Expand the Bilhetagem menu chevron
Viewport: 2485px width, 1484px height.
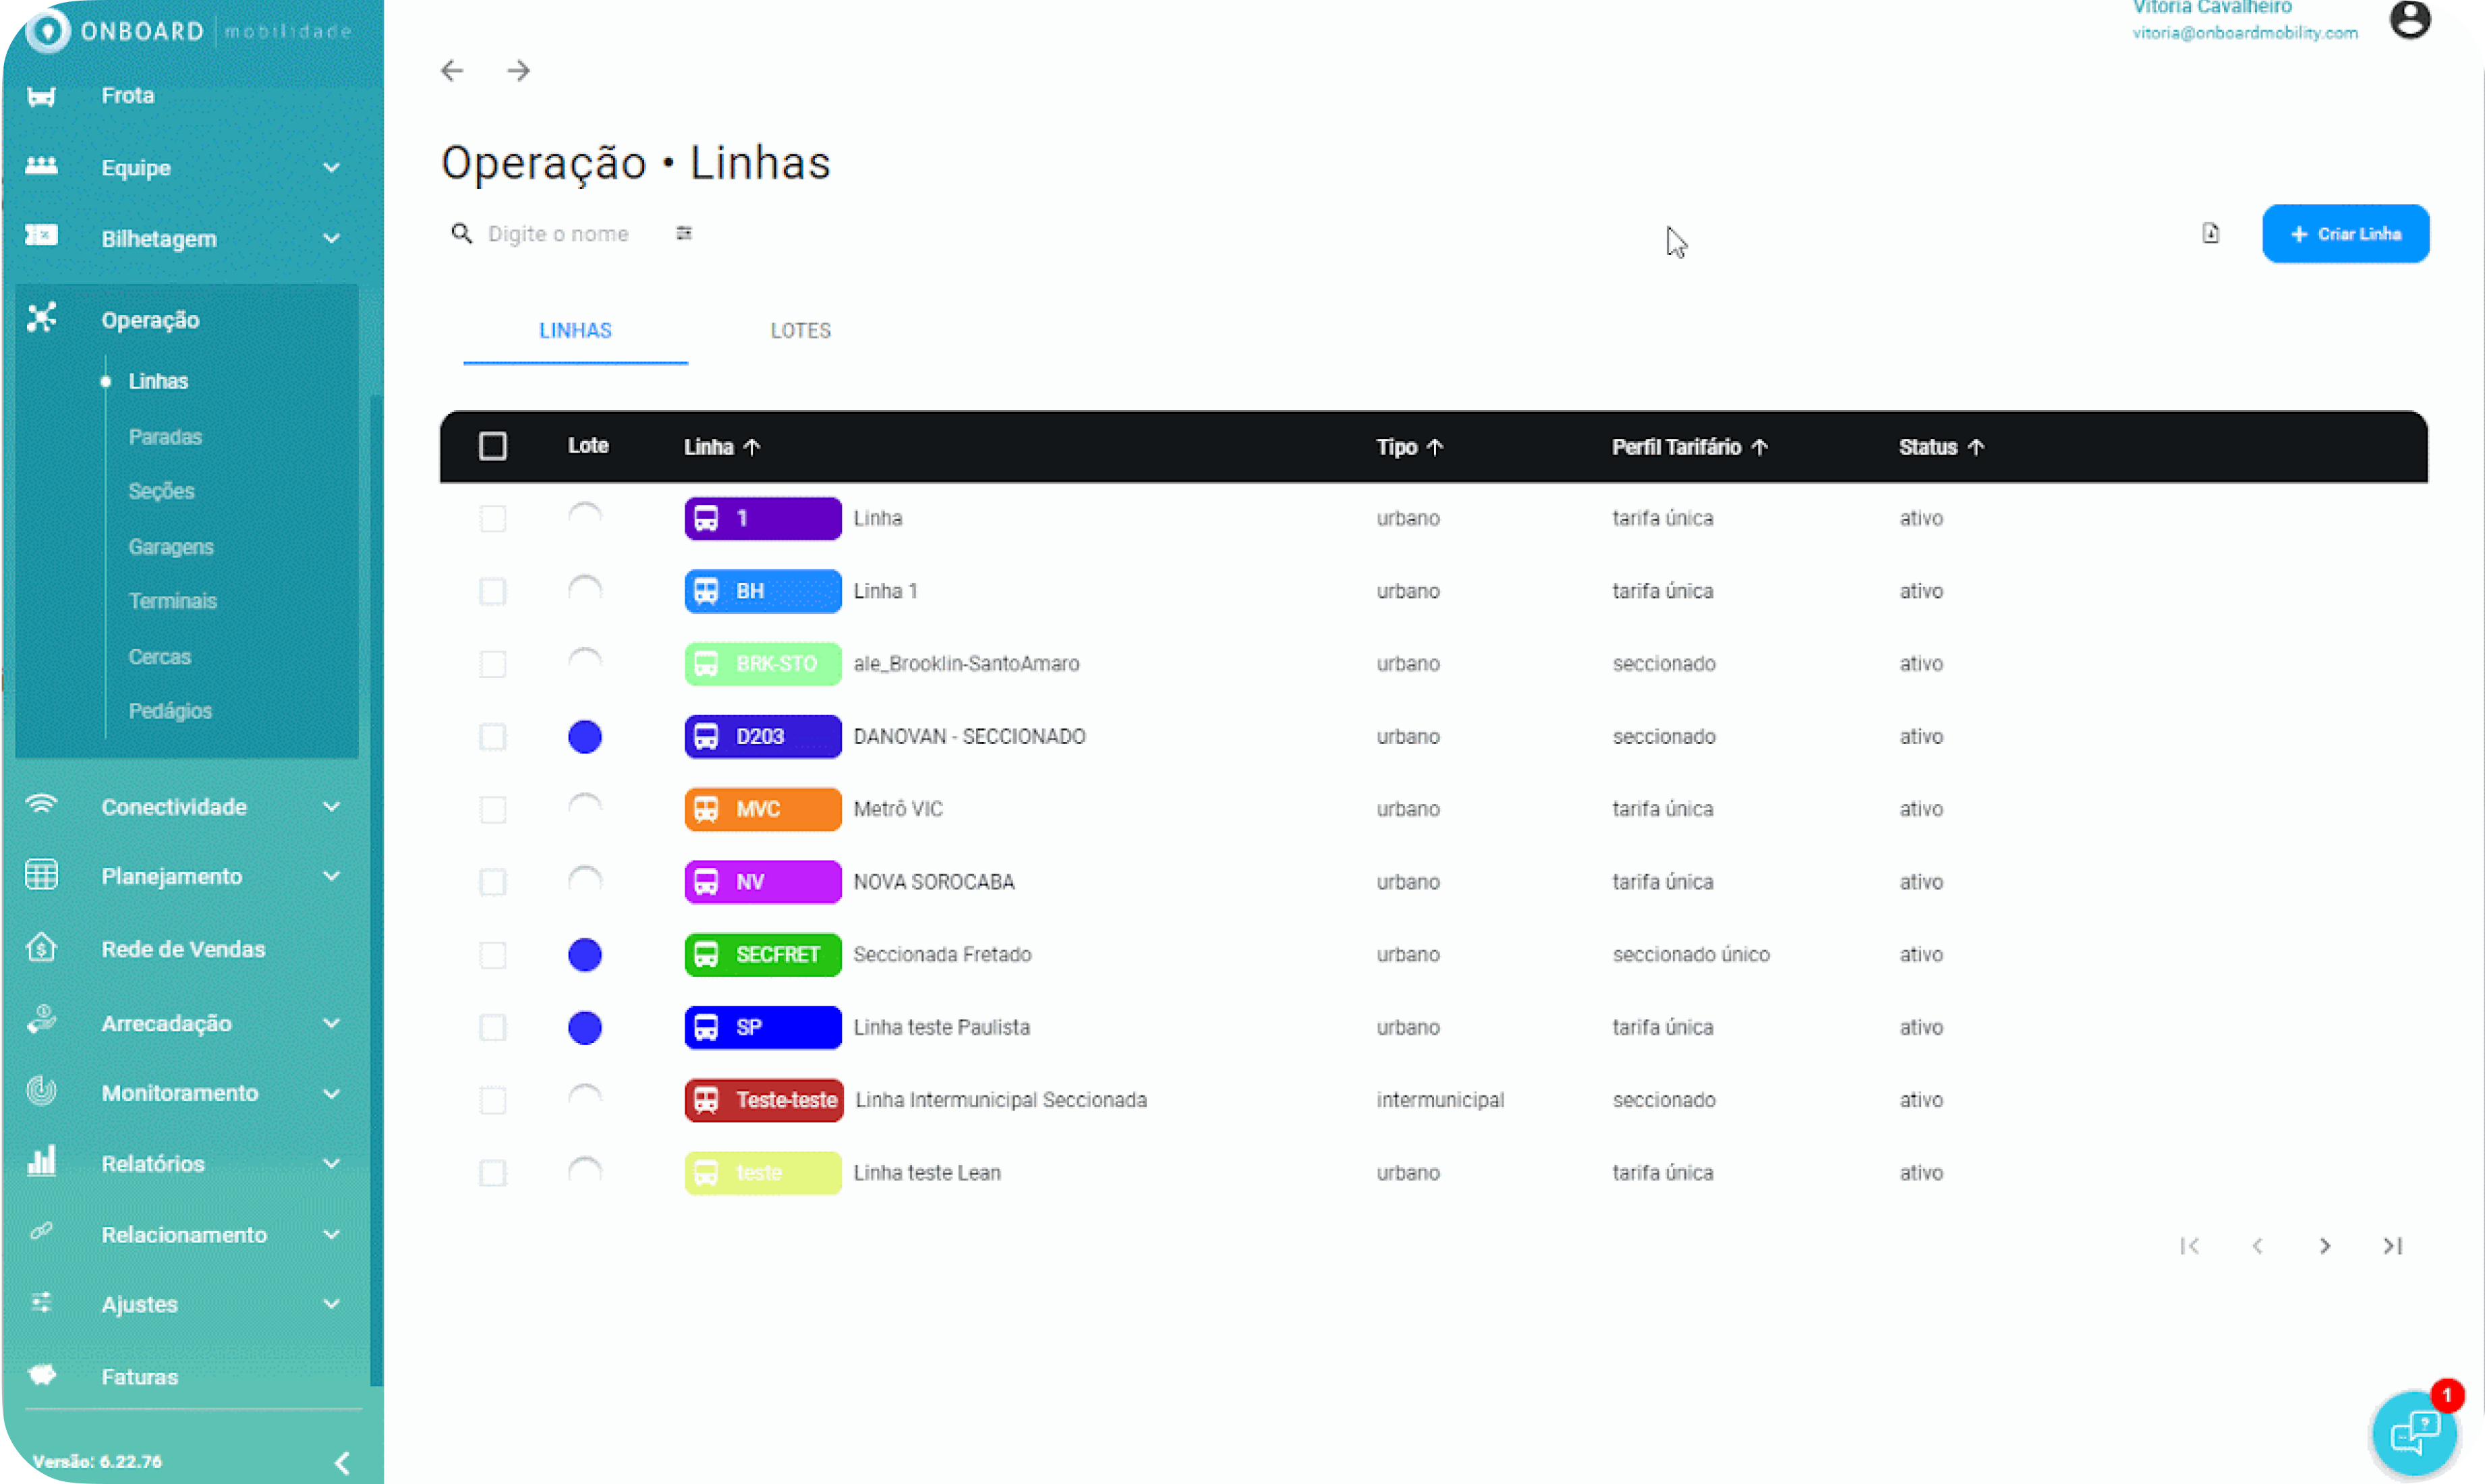pos(331,238)
